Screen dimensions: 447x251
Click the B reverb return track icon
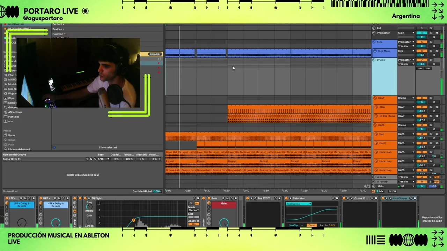374,182
